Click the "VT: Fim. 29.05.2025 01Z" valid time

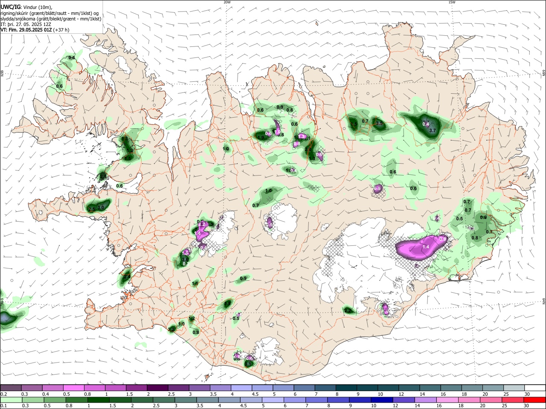tap(26, 30)
